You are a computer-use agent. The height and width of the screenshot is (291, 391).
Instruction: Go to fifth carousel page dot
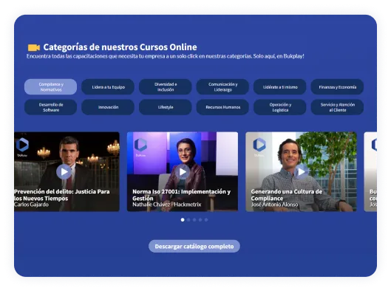206,220
